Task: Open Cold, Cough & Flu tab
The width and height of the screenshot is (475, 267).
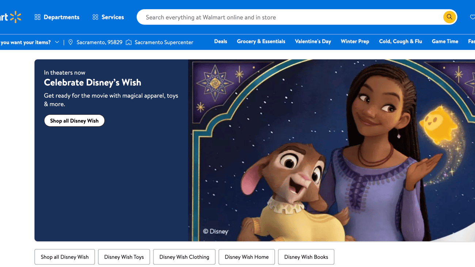Action: 400,42
